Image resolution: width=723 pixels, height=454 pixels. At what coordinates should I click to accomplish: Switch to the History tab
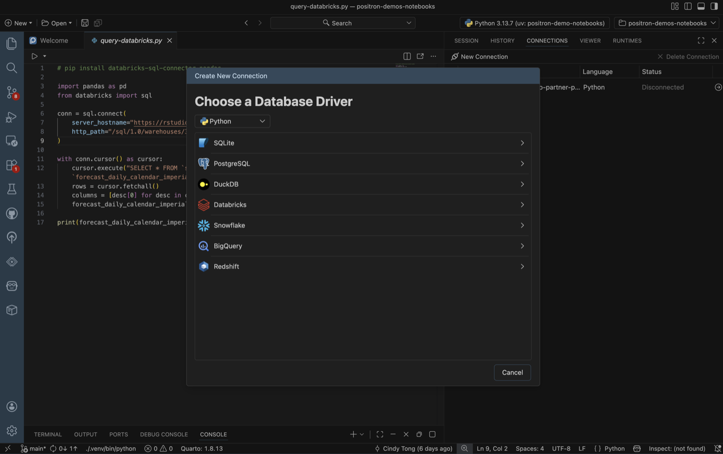[502, 40]
